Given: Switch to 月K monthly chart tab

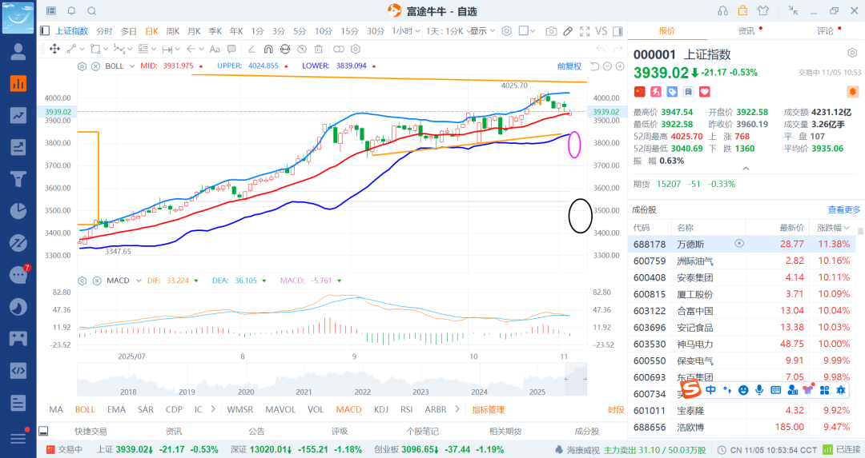Looking at the screenshot, I should tap(194, 31).
